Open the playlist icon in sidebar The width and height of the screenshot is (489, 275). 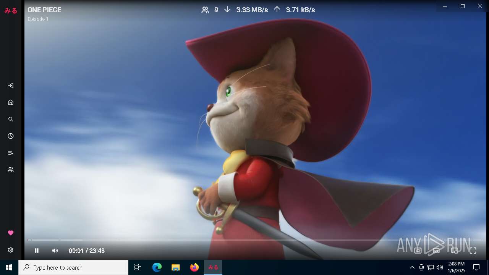click(11, 153)
